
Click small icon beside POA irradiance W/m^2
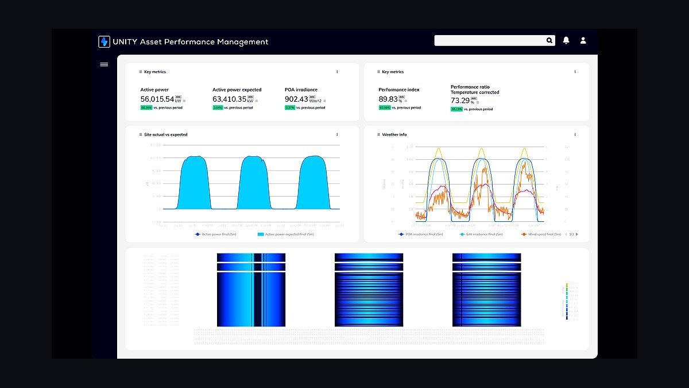[x=324, y=101]
